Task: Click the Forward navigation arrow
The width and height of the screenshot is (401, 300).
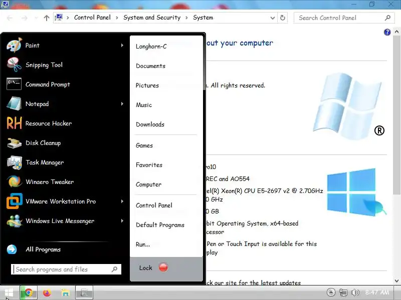Action: [24, 18]
